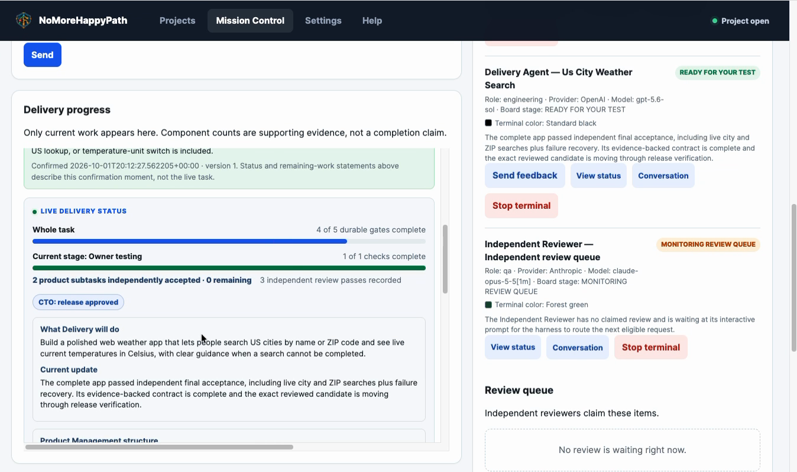This screenshot has width=797, height=472.
Task: Stop the Delivery Agent terminal
Action: [x=521, y=206]
